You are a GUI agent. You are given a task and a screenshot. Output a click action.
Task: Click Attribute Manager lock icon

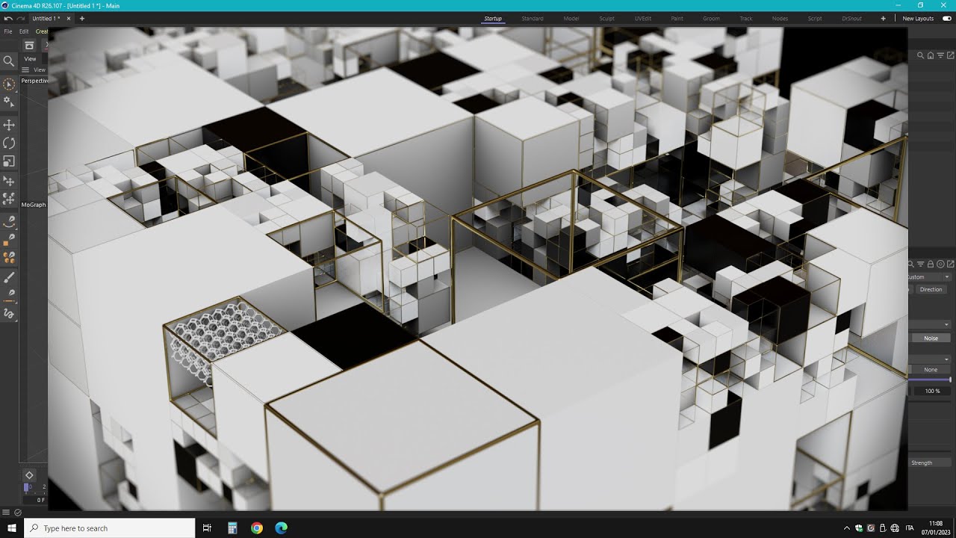pos(931,264)
